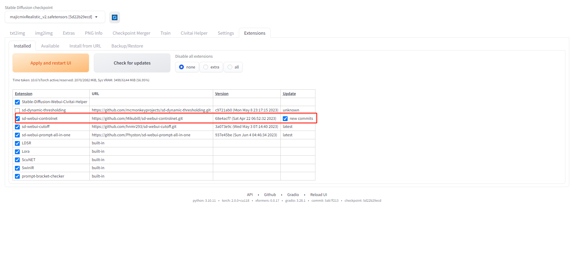Choose the 'all' disable extensions radio
574x280 pixels.
click(230, 67)
